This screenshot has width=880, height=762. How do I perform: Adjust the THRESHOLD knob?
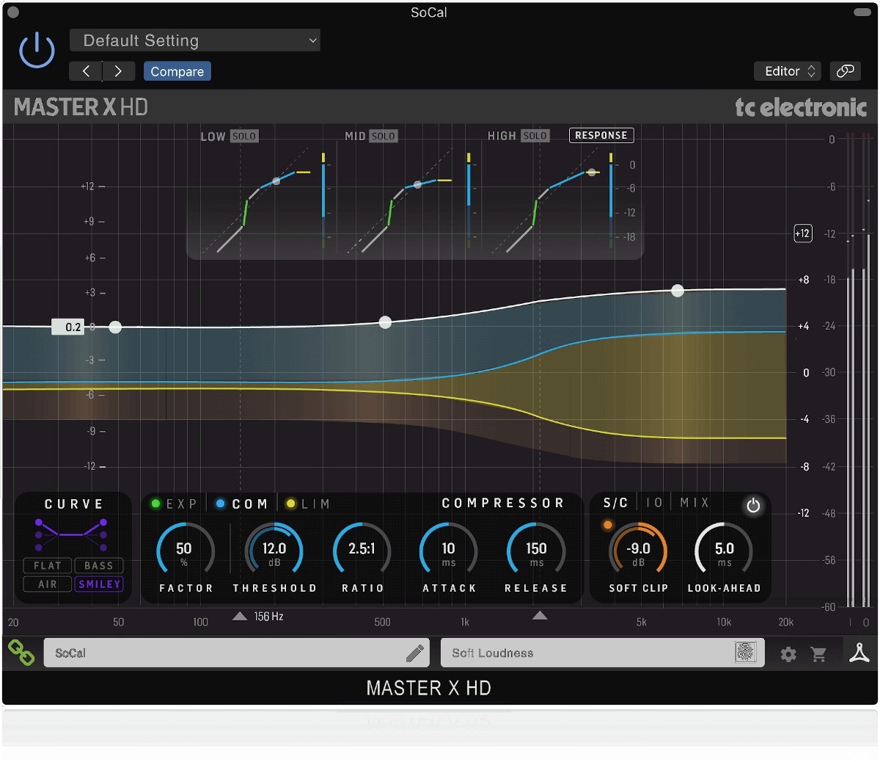click(x=274, y=549)
